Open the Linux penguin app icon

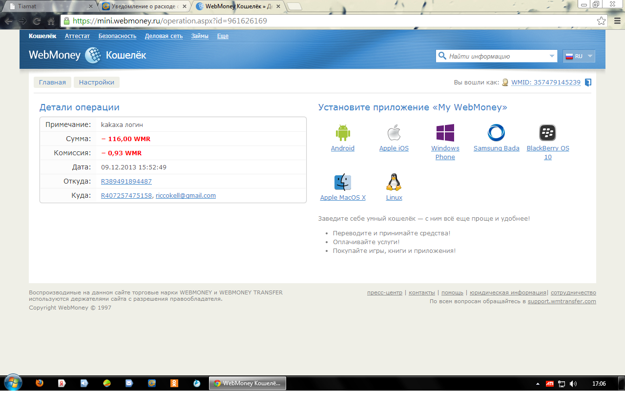(394, 182)
